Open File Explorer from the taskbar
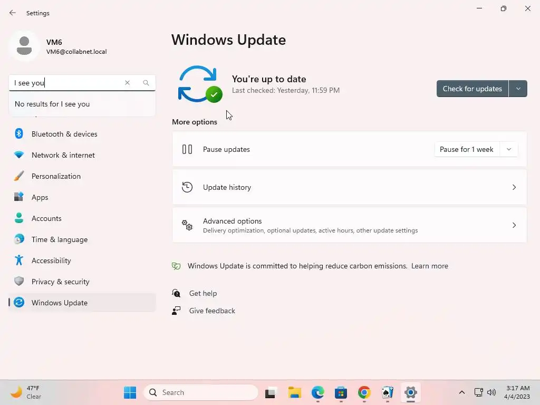 click(x=294, y=392)
